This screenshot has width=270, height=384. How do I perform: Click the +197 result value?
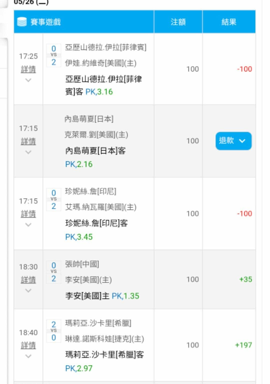point(243,345)
